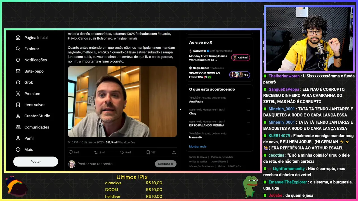Click chat username cecotins
Screen dimensions: 358x201
[276, 155]
